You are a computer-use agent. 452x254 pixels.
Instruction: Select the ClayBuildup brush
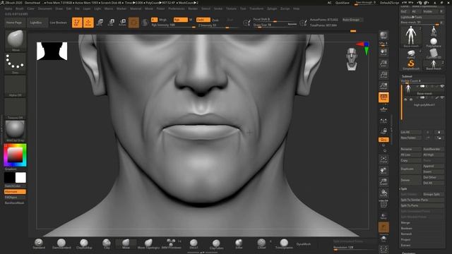tap(84, 243)
